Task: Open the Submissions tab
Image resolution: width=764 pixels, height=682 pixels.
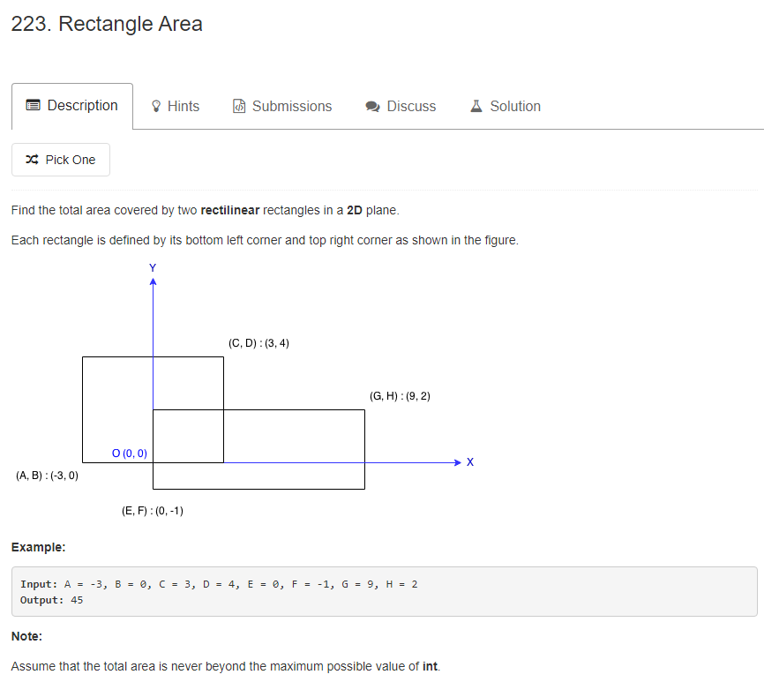Action: [282, 105]
